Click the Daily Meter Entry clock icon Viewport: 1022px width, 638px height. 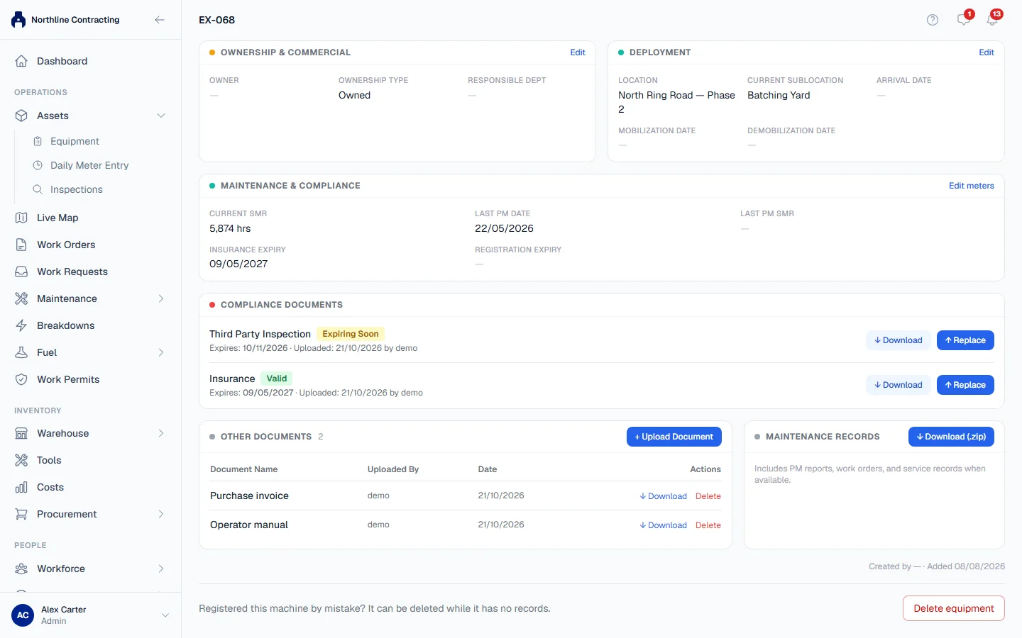38,165
